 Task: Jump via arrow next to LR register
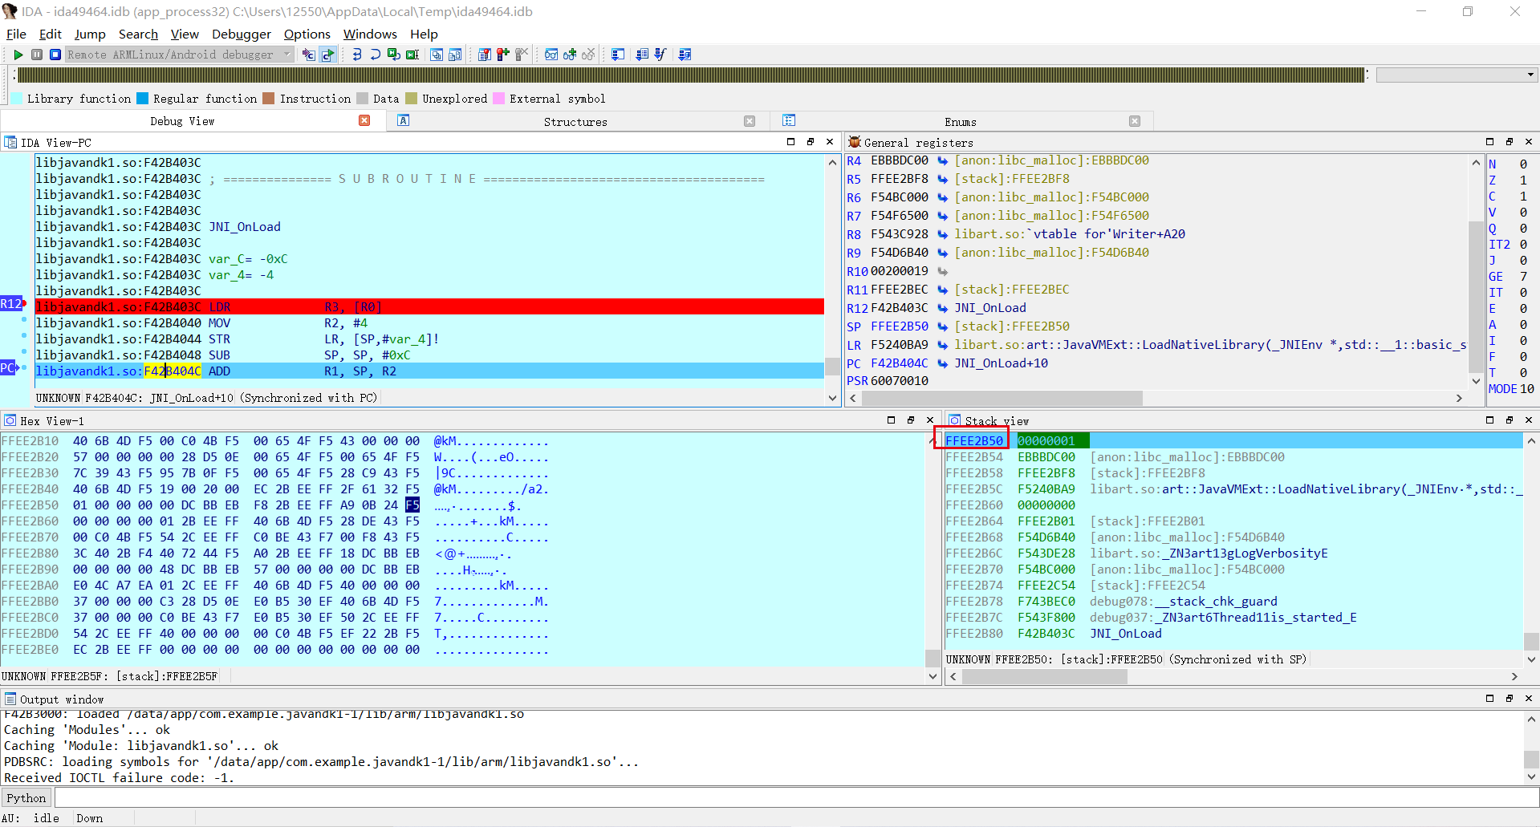click(x=943, y=345)
